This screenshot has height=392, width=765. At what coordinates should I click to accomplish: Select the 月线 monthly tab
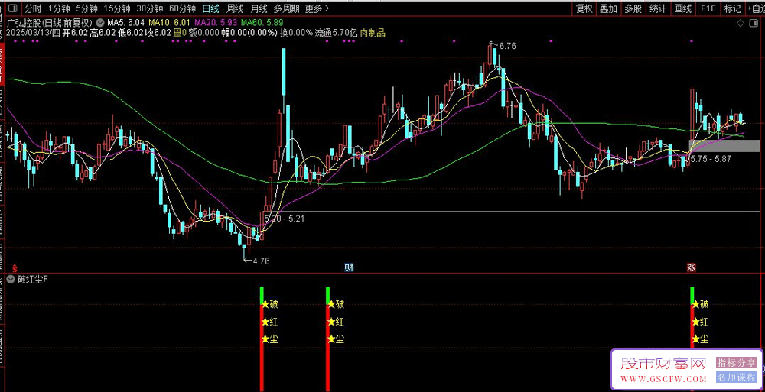point(259,8)
